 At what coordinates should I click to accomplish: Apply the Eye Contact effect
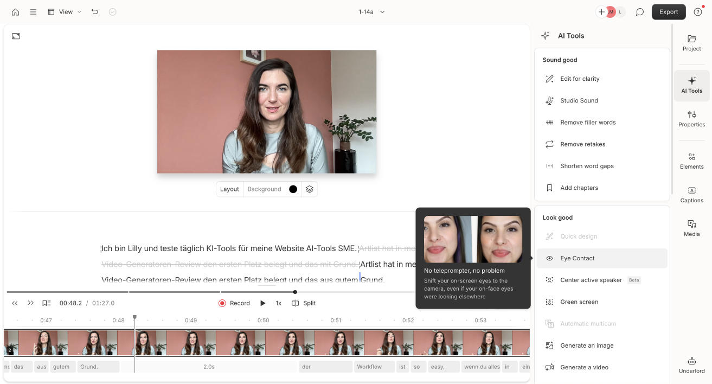coord(602,258)
